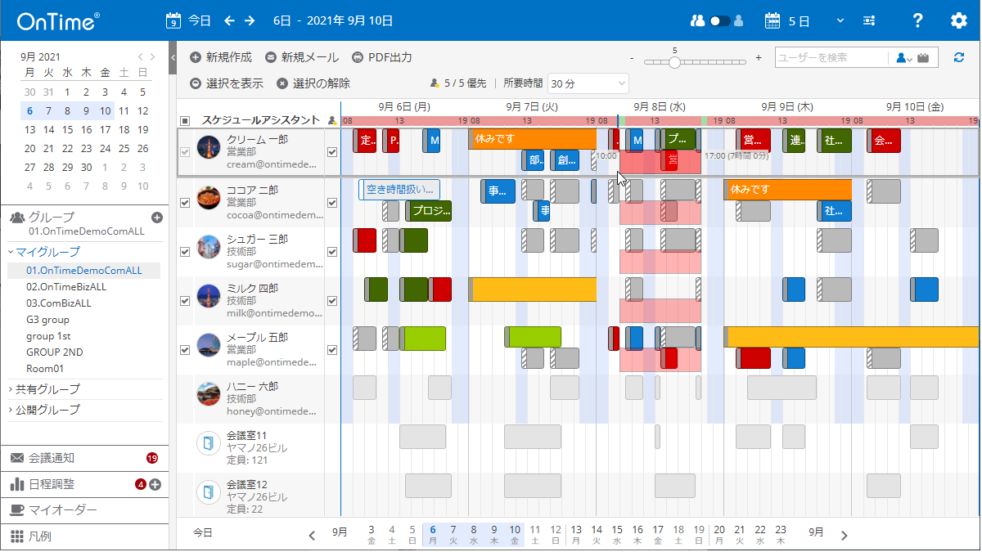Uncheck the ココア 二郎 row checkbox
The image size is (982, 552).
click(185, 203)
